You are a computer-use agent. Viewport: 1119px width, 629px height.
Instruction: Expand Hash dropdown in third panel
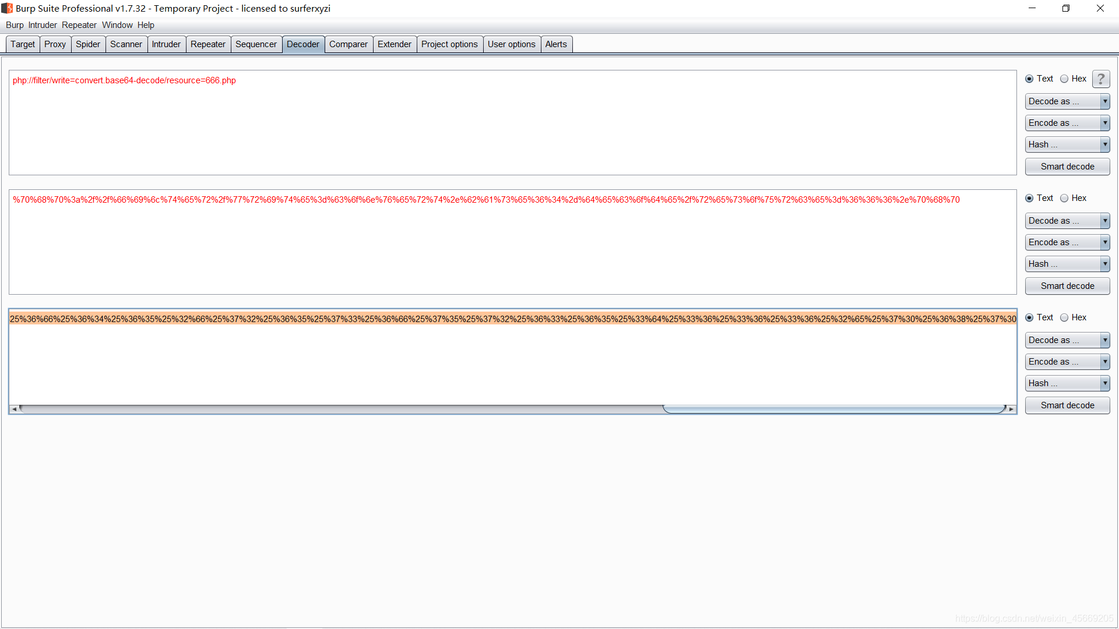[1104, 383]
